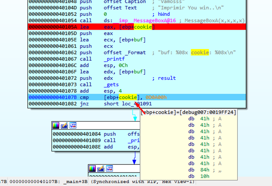Click _printf call target at 401067
The width and height of the screenshot is (272, 186).
click(x=114, y=59)
